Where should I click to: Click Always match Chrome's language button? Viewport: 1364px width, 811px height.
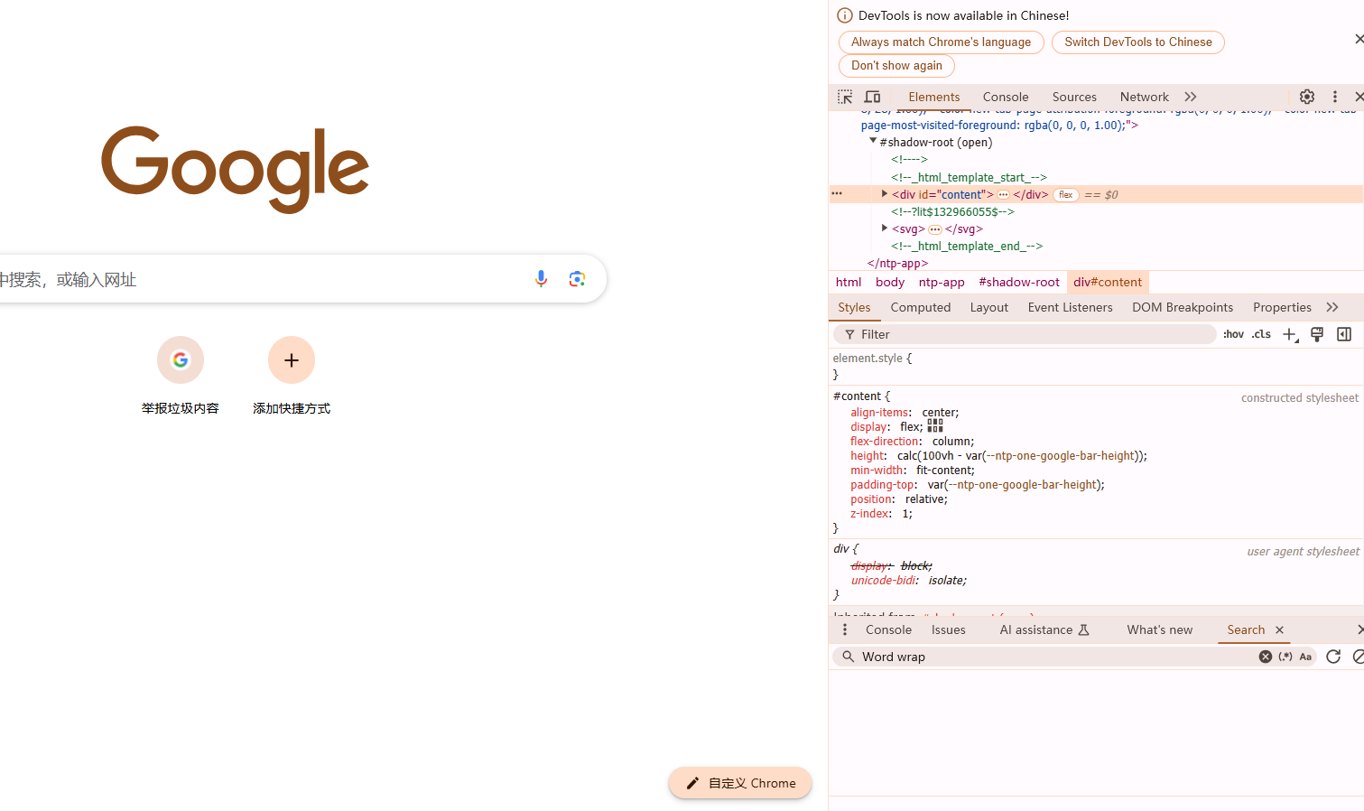941,42
